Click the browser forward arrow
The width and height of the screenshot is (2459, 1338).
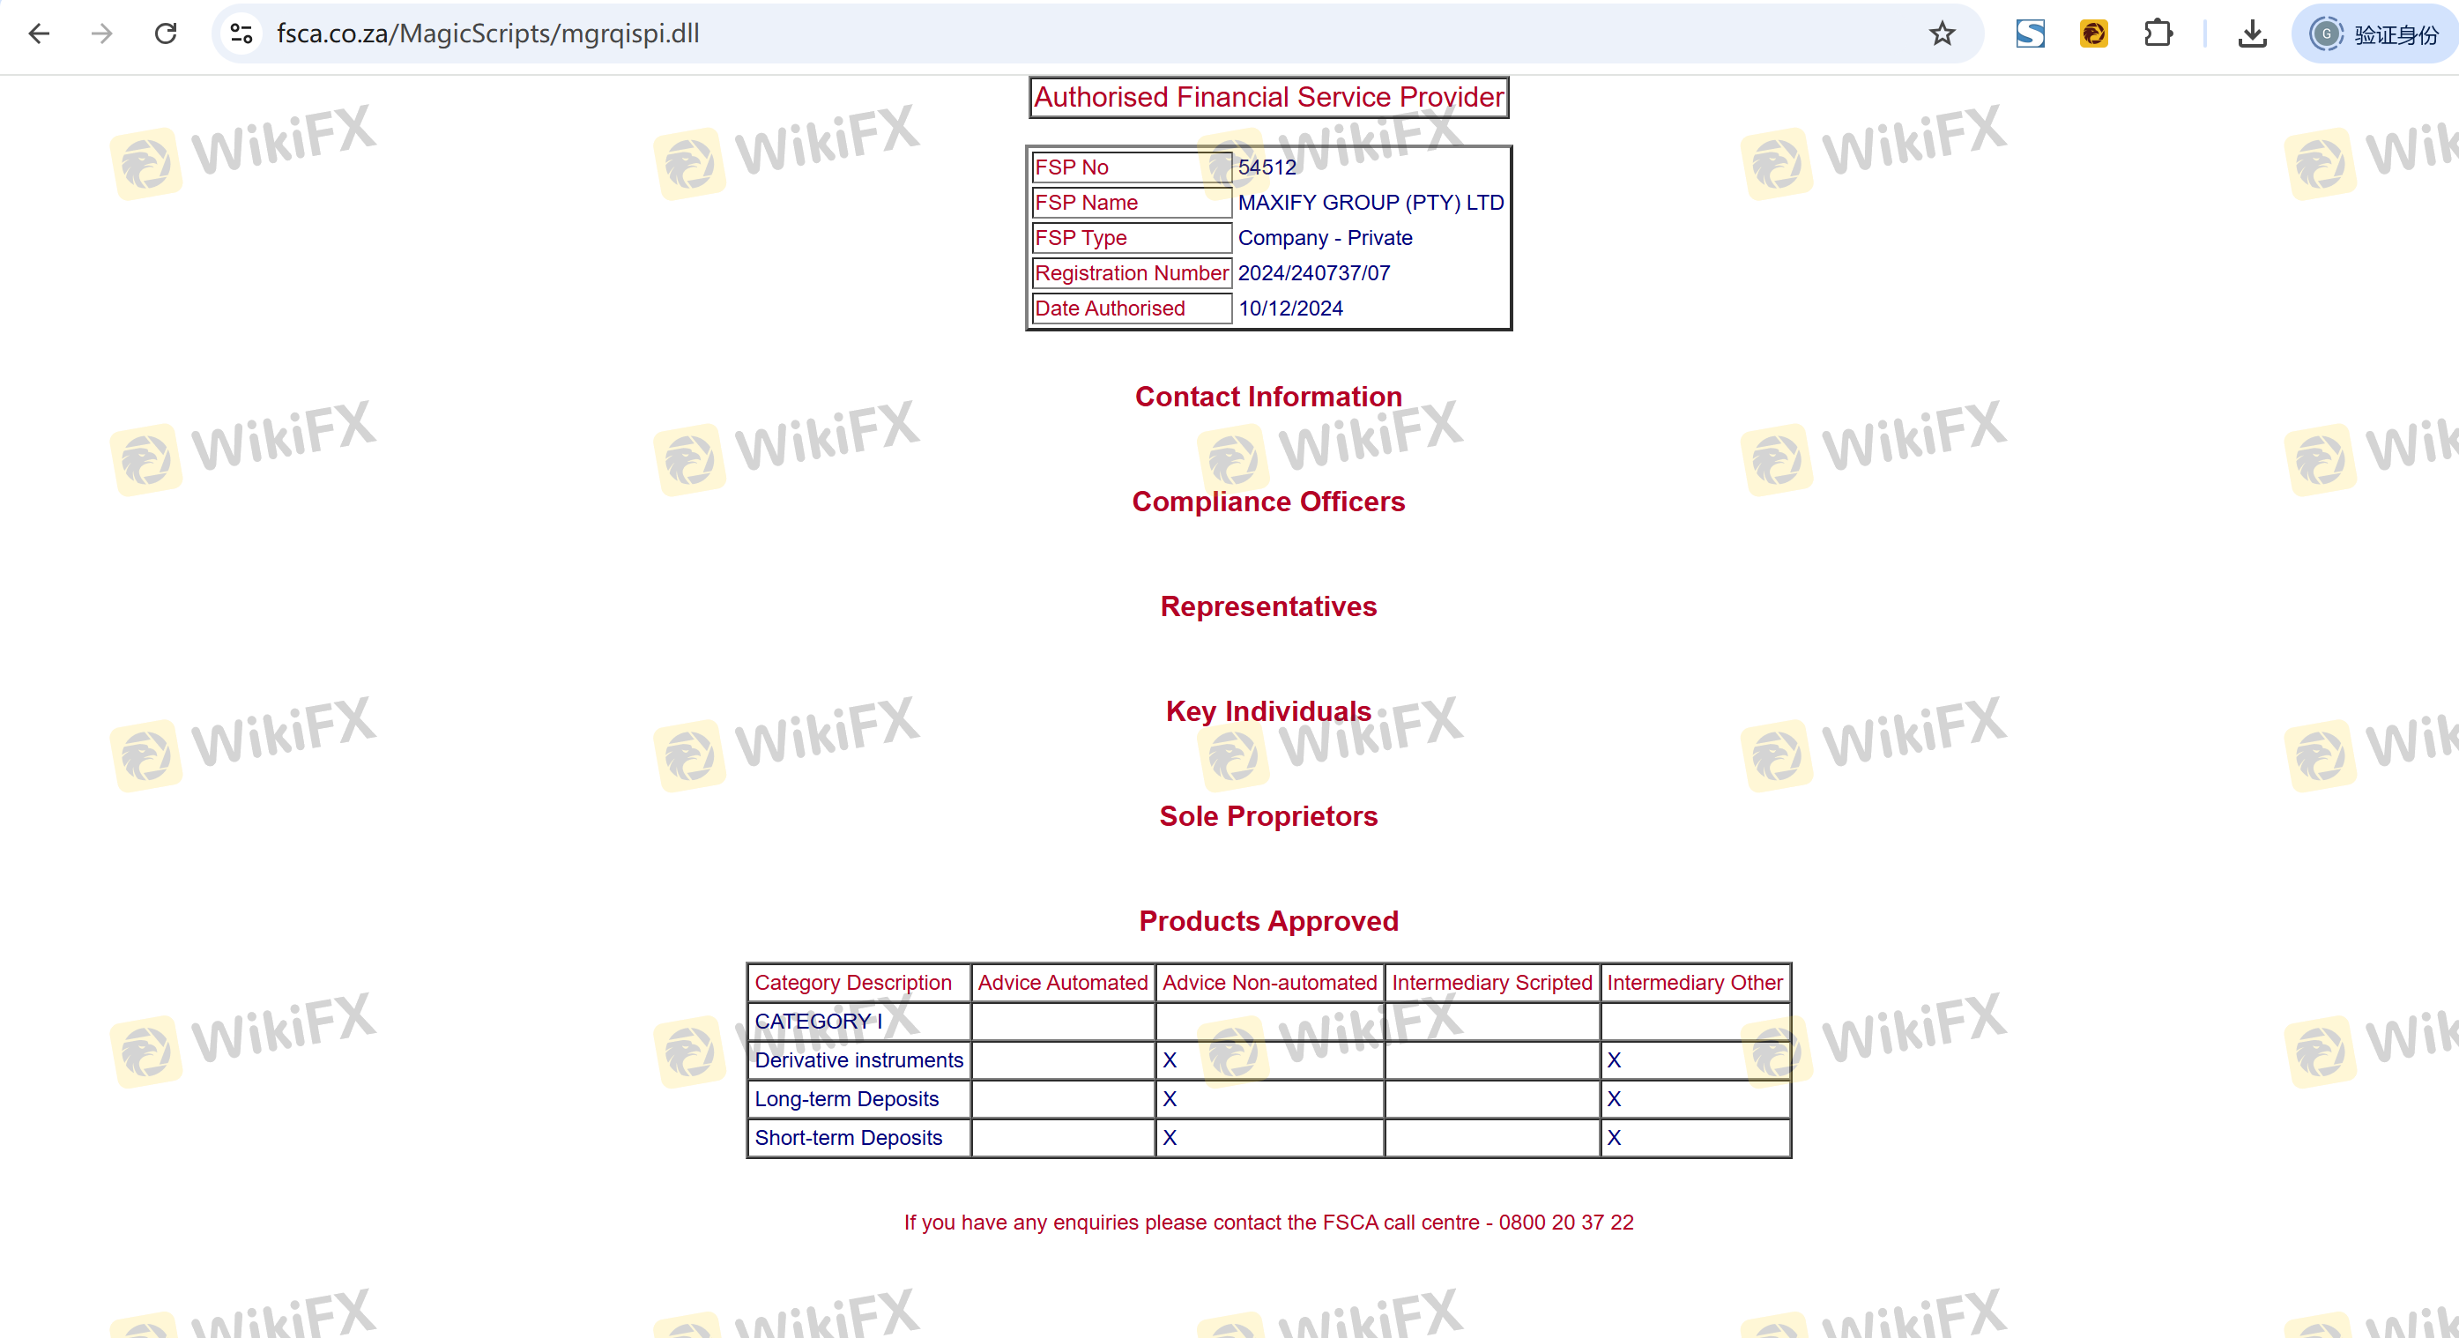[102, 34]
